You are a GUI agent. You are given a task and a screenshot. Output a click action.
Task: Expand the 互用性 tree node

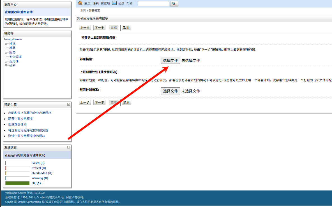click(x=6, y=61)
